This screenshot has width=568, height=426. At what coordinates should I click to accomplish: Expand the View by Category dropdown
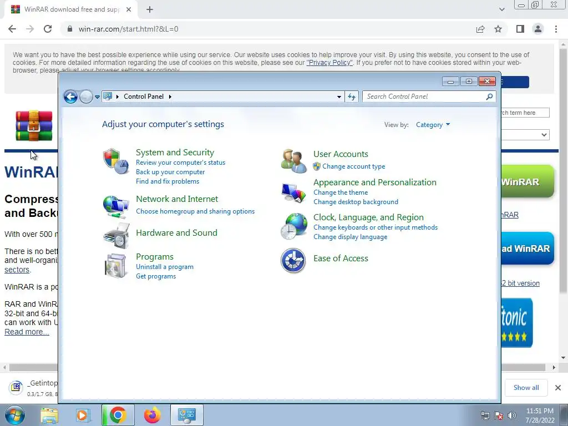pyautogui.click(x=433, y=125)
